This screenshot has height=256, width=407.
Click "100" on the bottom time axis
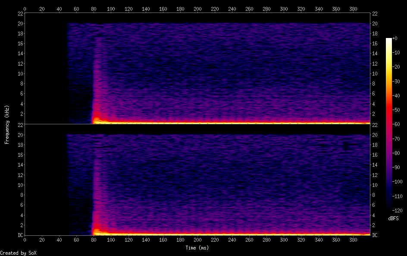[111, 240]
